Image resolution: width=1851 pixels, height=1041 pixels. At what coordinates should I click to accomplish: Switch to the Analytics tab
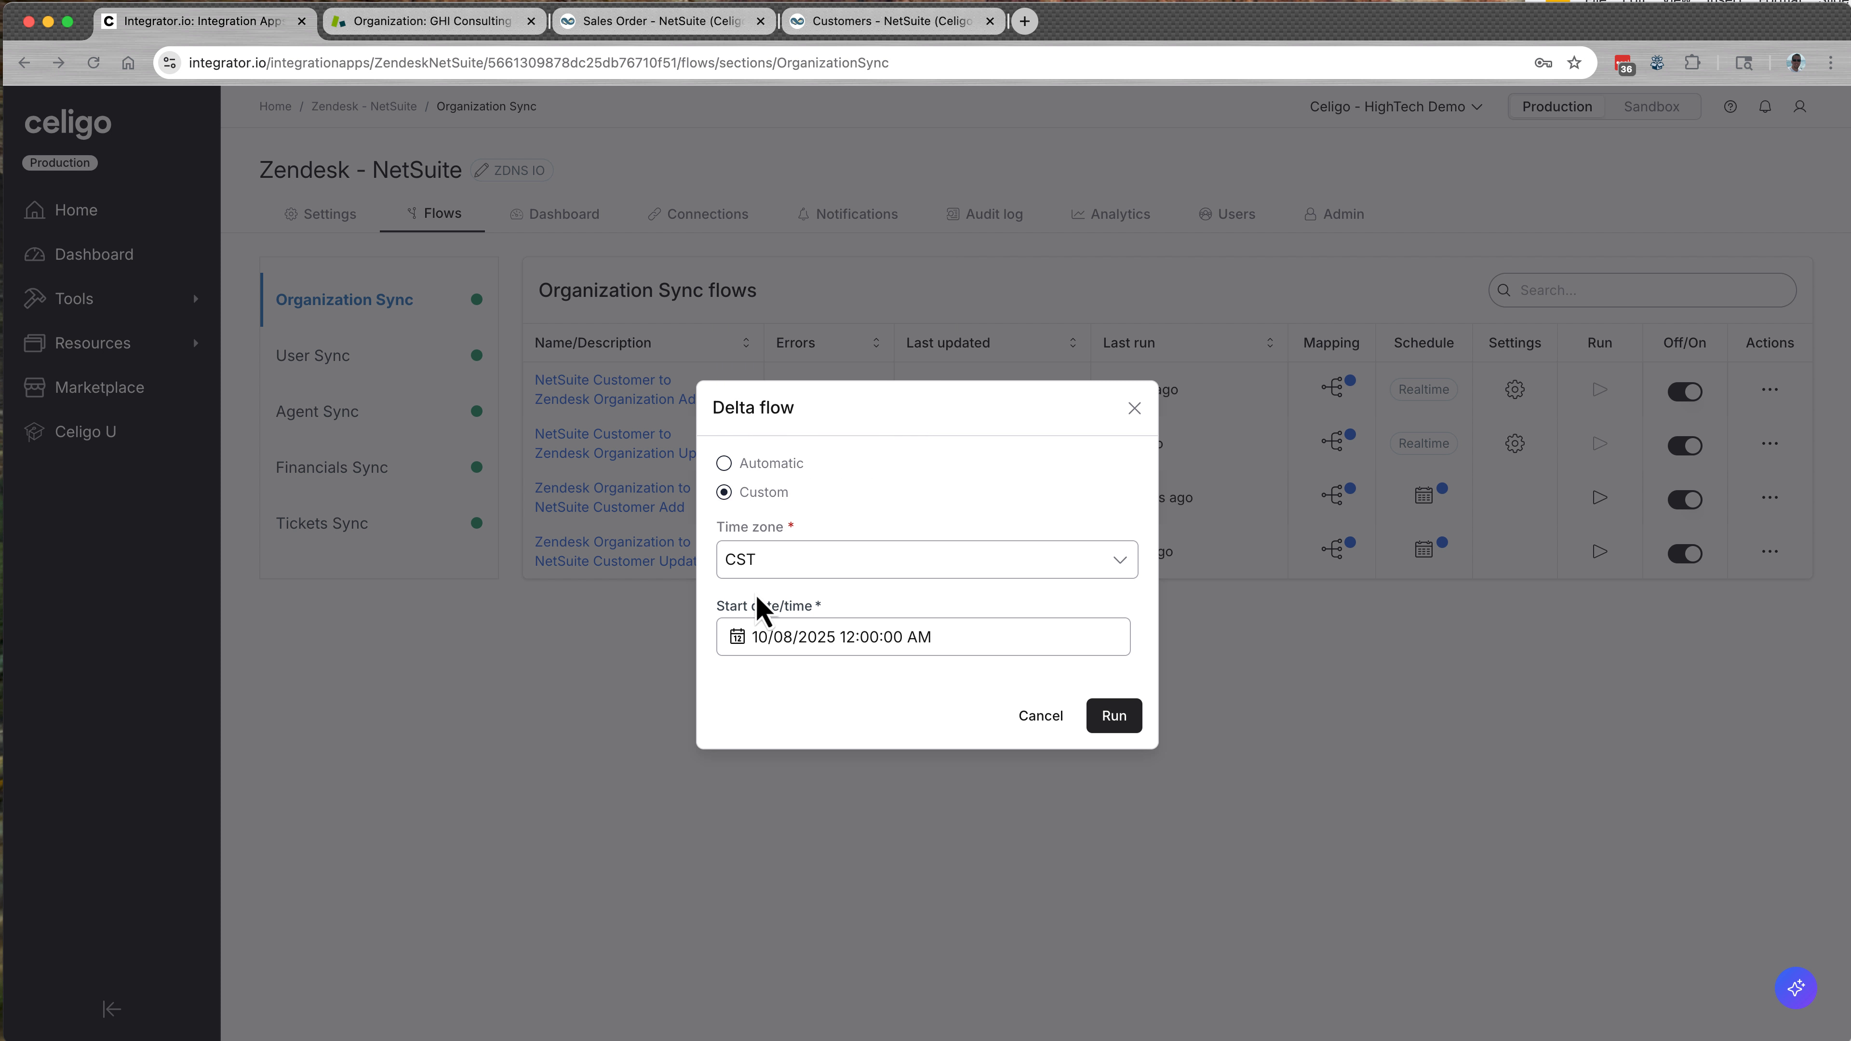[1119, 214]
